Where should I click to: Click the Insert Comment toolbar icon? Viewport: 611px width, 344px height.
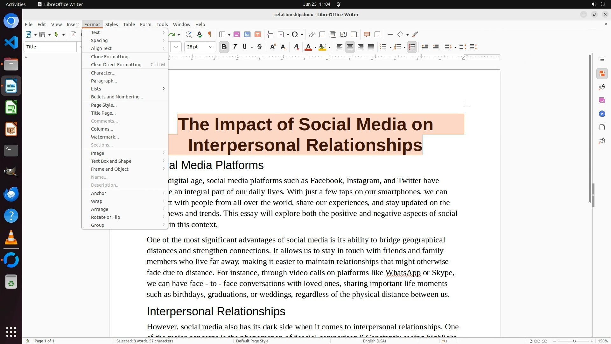click(367, 34)
